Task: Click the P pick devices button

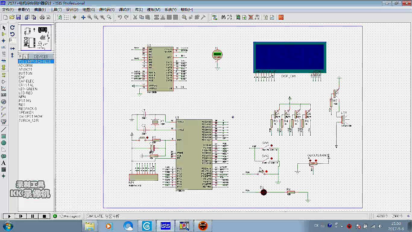Action: coord(21,57)
